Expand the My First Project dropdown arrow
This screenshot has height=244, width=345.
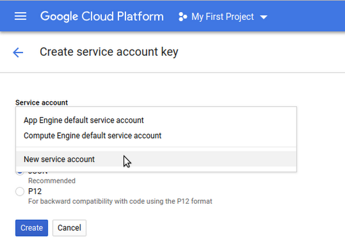pos(263,17)
